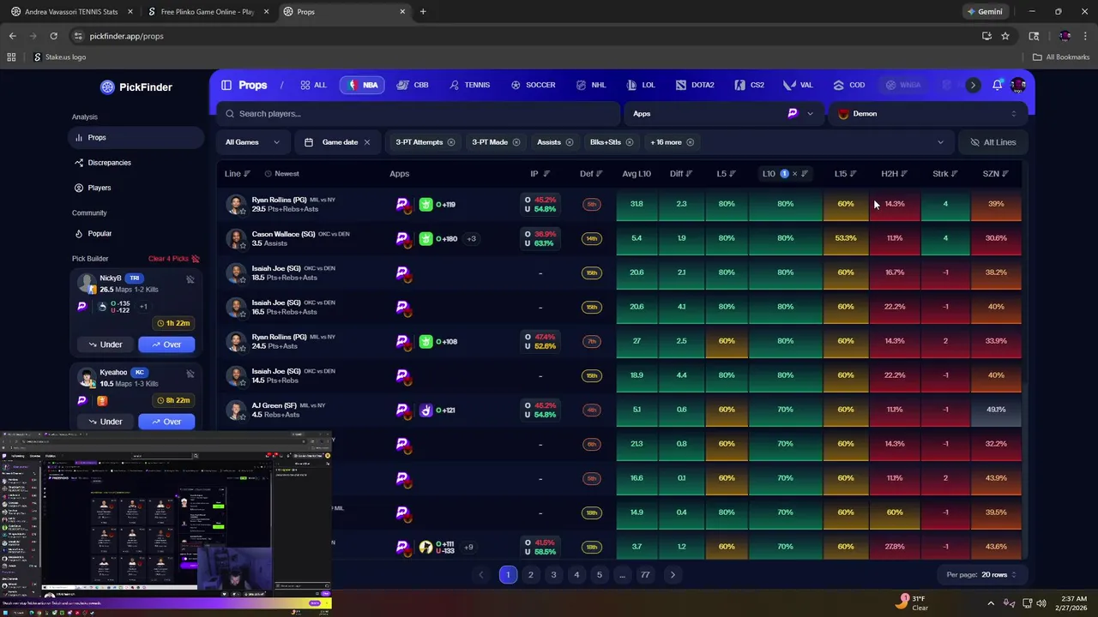Reload the page
1098x617 pixels.
[54, 36]
